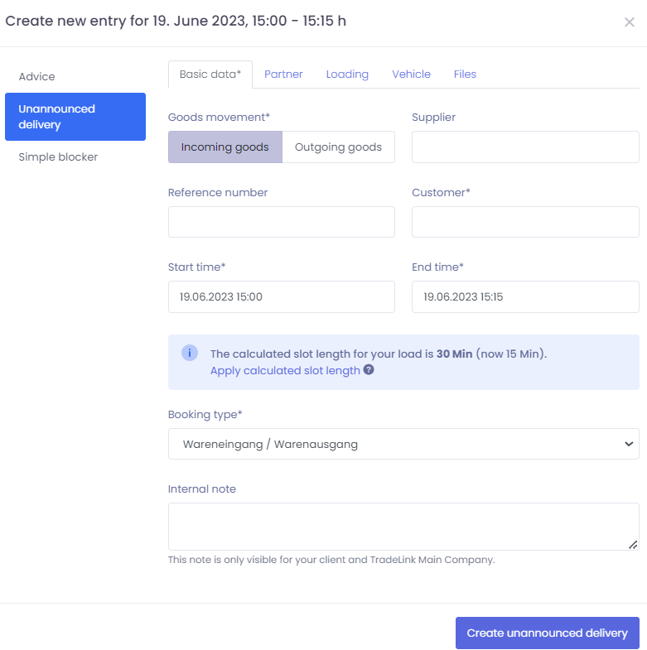Open the Loading tab
This screenshot has height=650, width=647.
tap(347, 75)
